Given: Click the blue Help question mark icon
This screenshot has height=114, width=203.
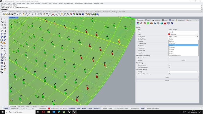Looking at the screenshot, I should point(97,14).
